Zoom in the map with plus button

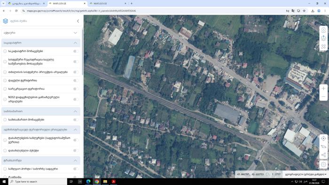323,88
